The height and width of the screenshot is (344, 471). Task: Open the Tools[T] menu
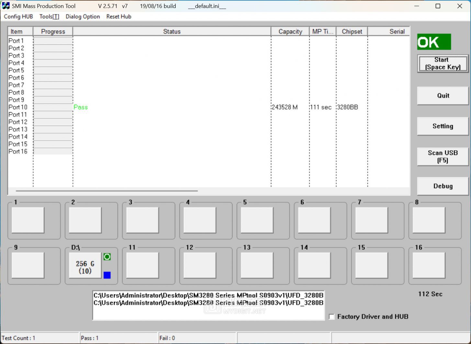49,16
